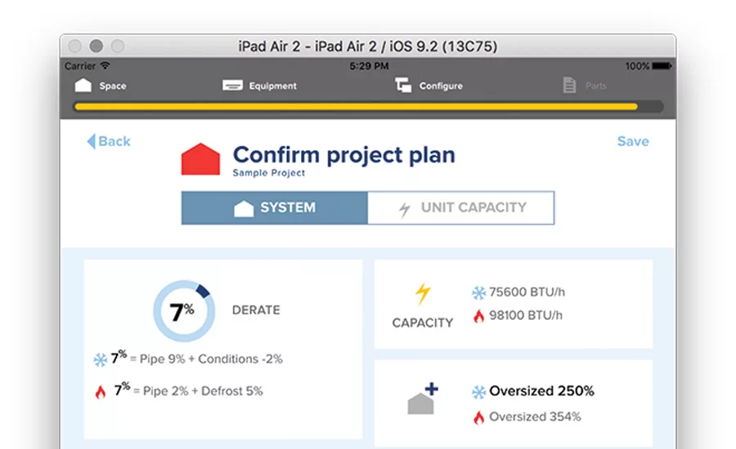This screenshot has width=736, height=449.
Task: Click the battery indicator icon
Action: [662, 66]
